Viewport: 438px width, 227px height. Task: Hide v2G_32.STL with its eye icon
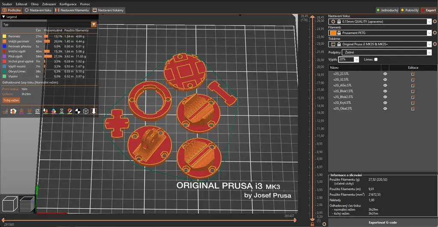coord(385,80)
